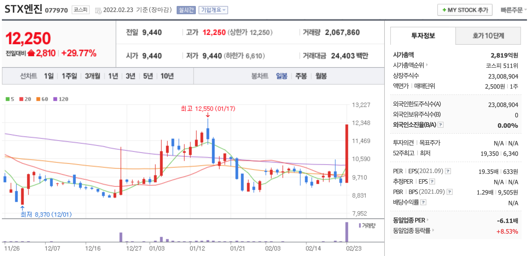This screenshot has height=256, width=530.
Task: Expand the 동일업종 등락률 arrow link
Action: (x=433, y=230)
